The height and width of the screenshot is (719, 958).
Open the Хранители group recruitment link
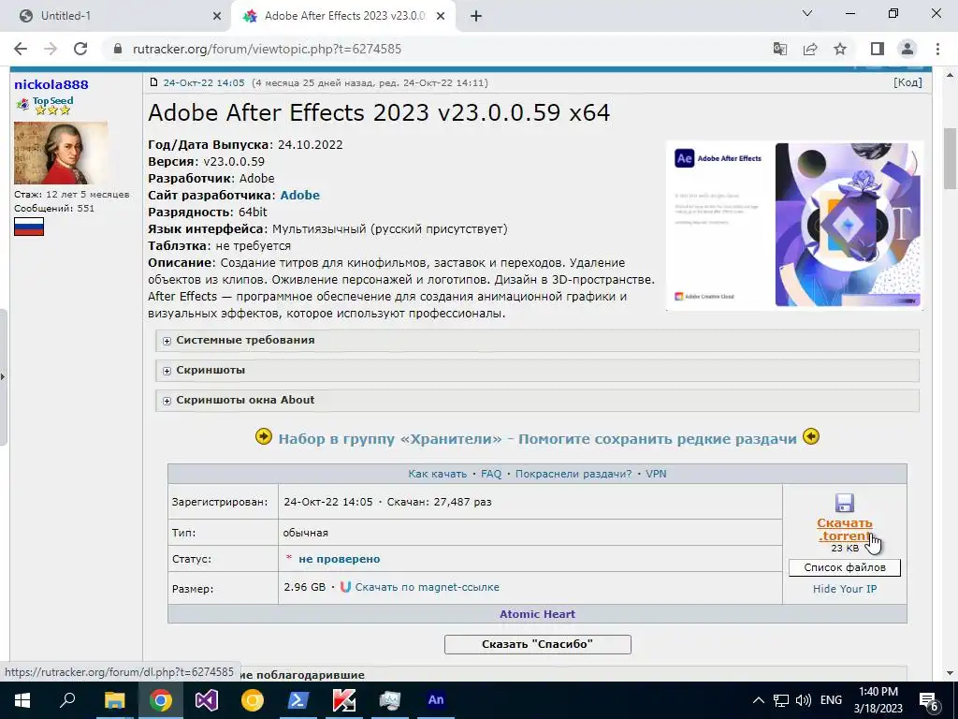pyautogui.click(x=538, y=439)
